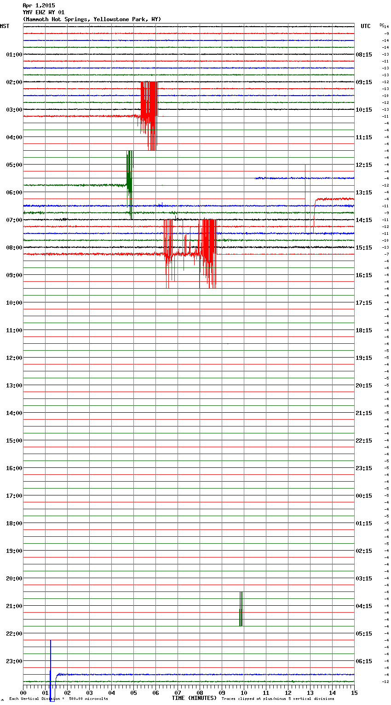
Task: Click the 23:15 UTC time label
Action: point(364,468)
